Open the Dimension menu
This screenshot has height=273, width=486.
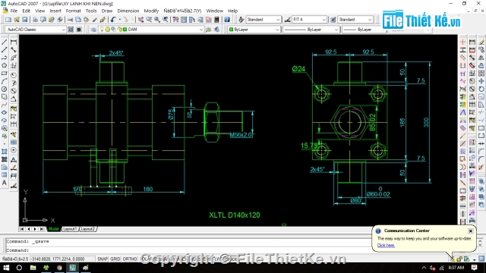(128, 11)
